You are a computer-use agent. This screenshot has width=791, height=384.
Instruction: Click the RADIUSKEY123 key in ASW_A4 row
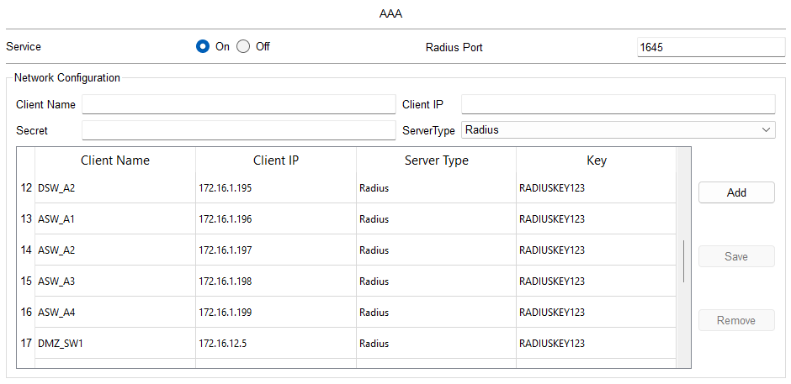pos(597,312)
